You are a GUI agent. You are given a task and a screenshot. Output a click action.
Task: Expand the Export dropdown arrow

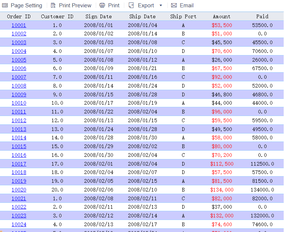coord(161,5)
